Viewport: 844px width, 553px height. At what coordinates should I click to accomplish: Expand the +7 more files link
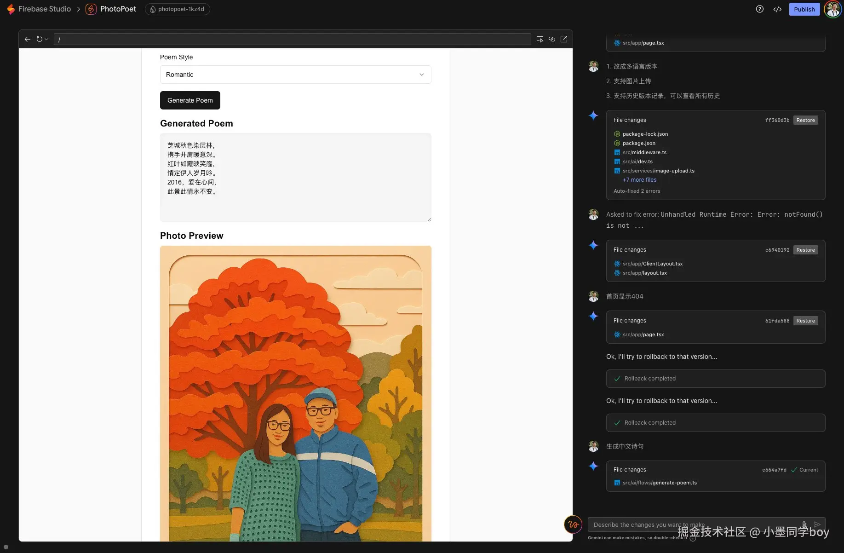(x=639, y=180)
